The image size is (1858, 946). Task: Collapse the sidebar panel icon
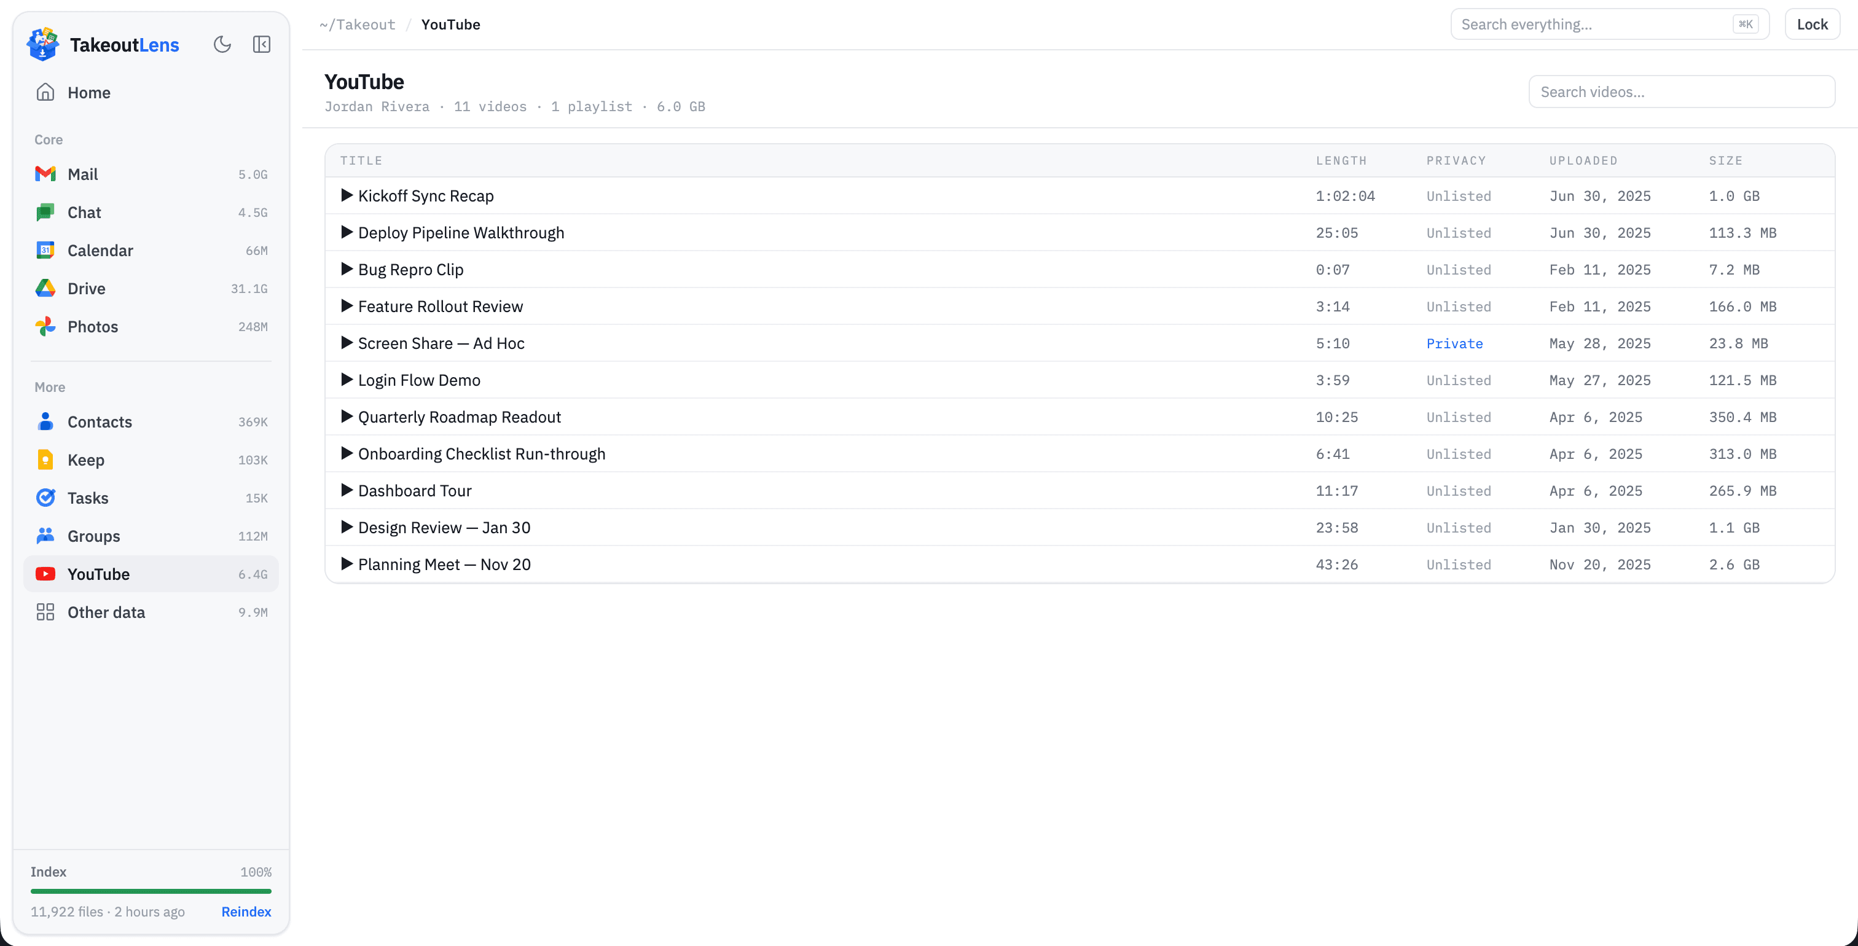tap(262, 45)
